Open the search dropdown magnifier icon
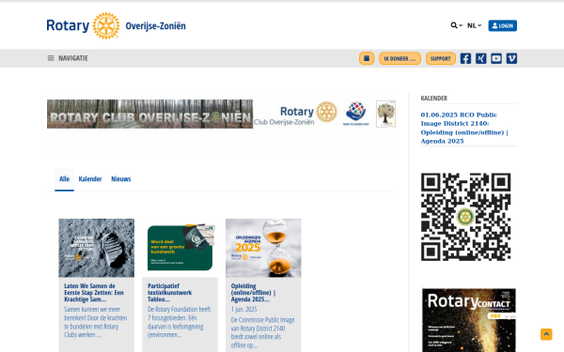Image resolution: width=564 pixels, height=352 pixels. click(456, 25)
